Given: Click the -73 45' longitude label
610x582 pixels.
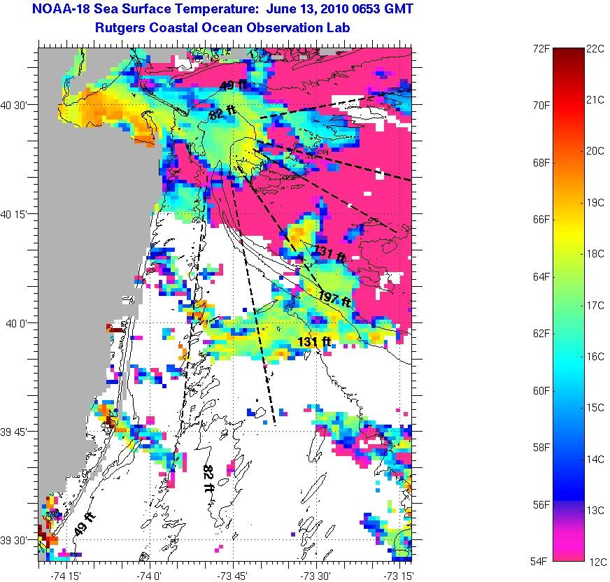Looking at the screenshot, I should pyautogui.click(x=234, y=575).
